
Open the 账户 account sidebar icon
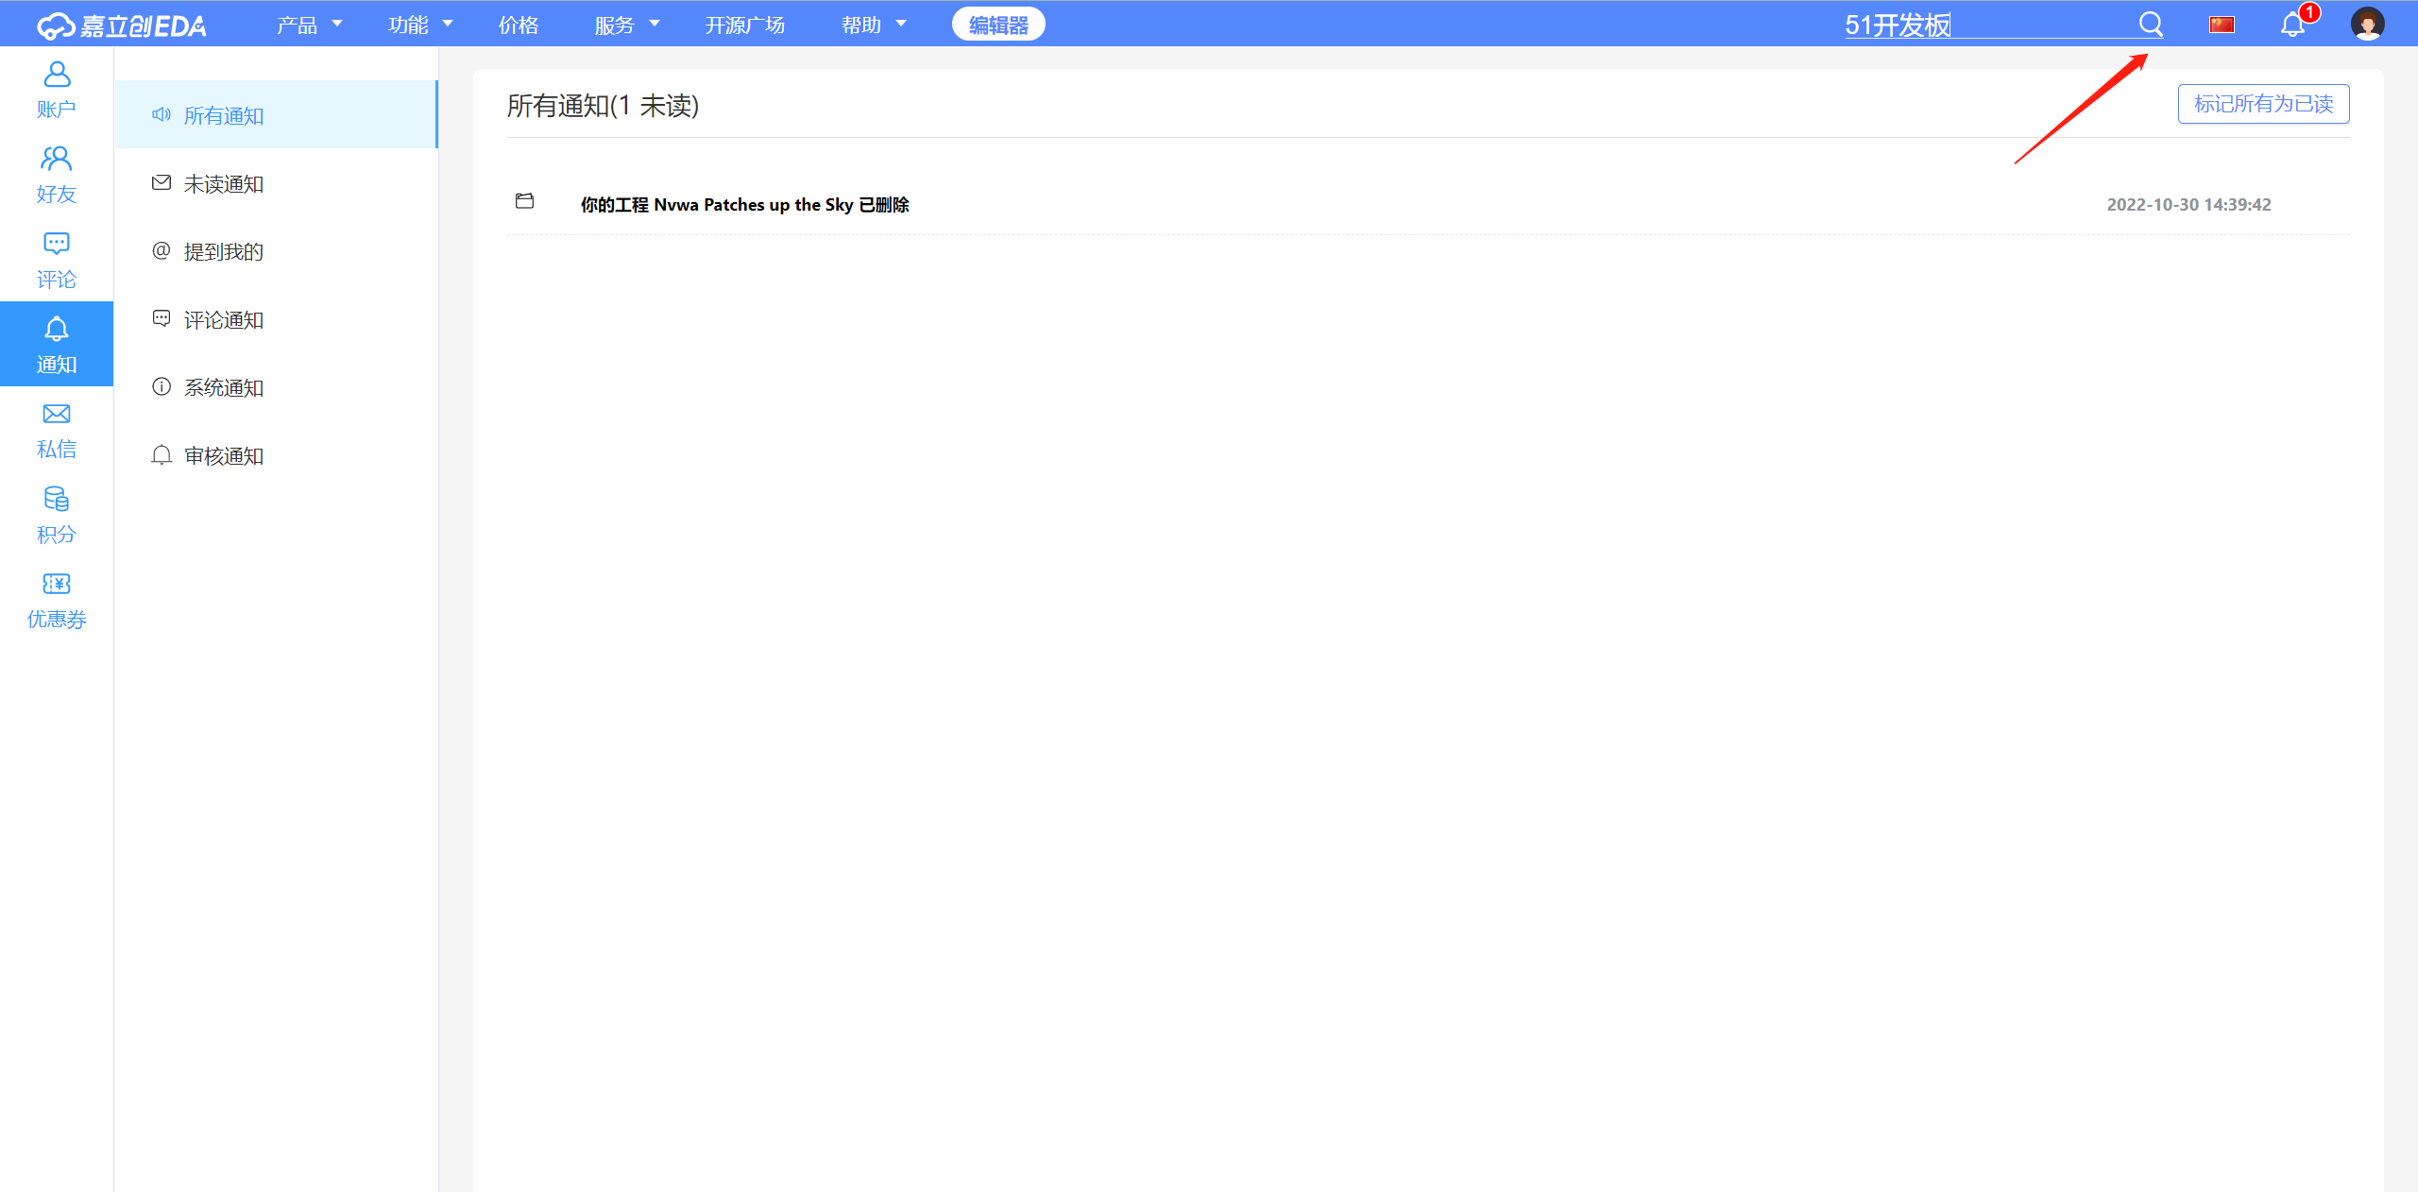[57, 89]
